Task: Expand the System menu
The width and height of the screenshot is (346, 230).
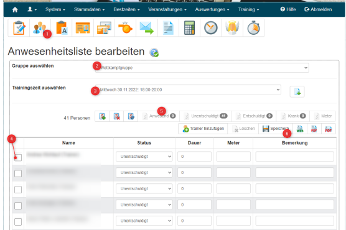Action: 55,9
